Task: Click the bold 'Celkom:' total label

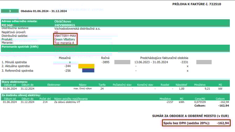Action: point(200,105)
